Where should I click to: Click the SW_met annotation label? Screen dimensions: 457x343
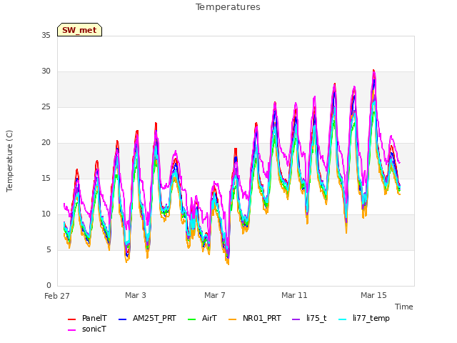[79, 30]
